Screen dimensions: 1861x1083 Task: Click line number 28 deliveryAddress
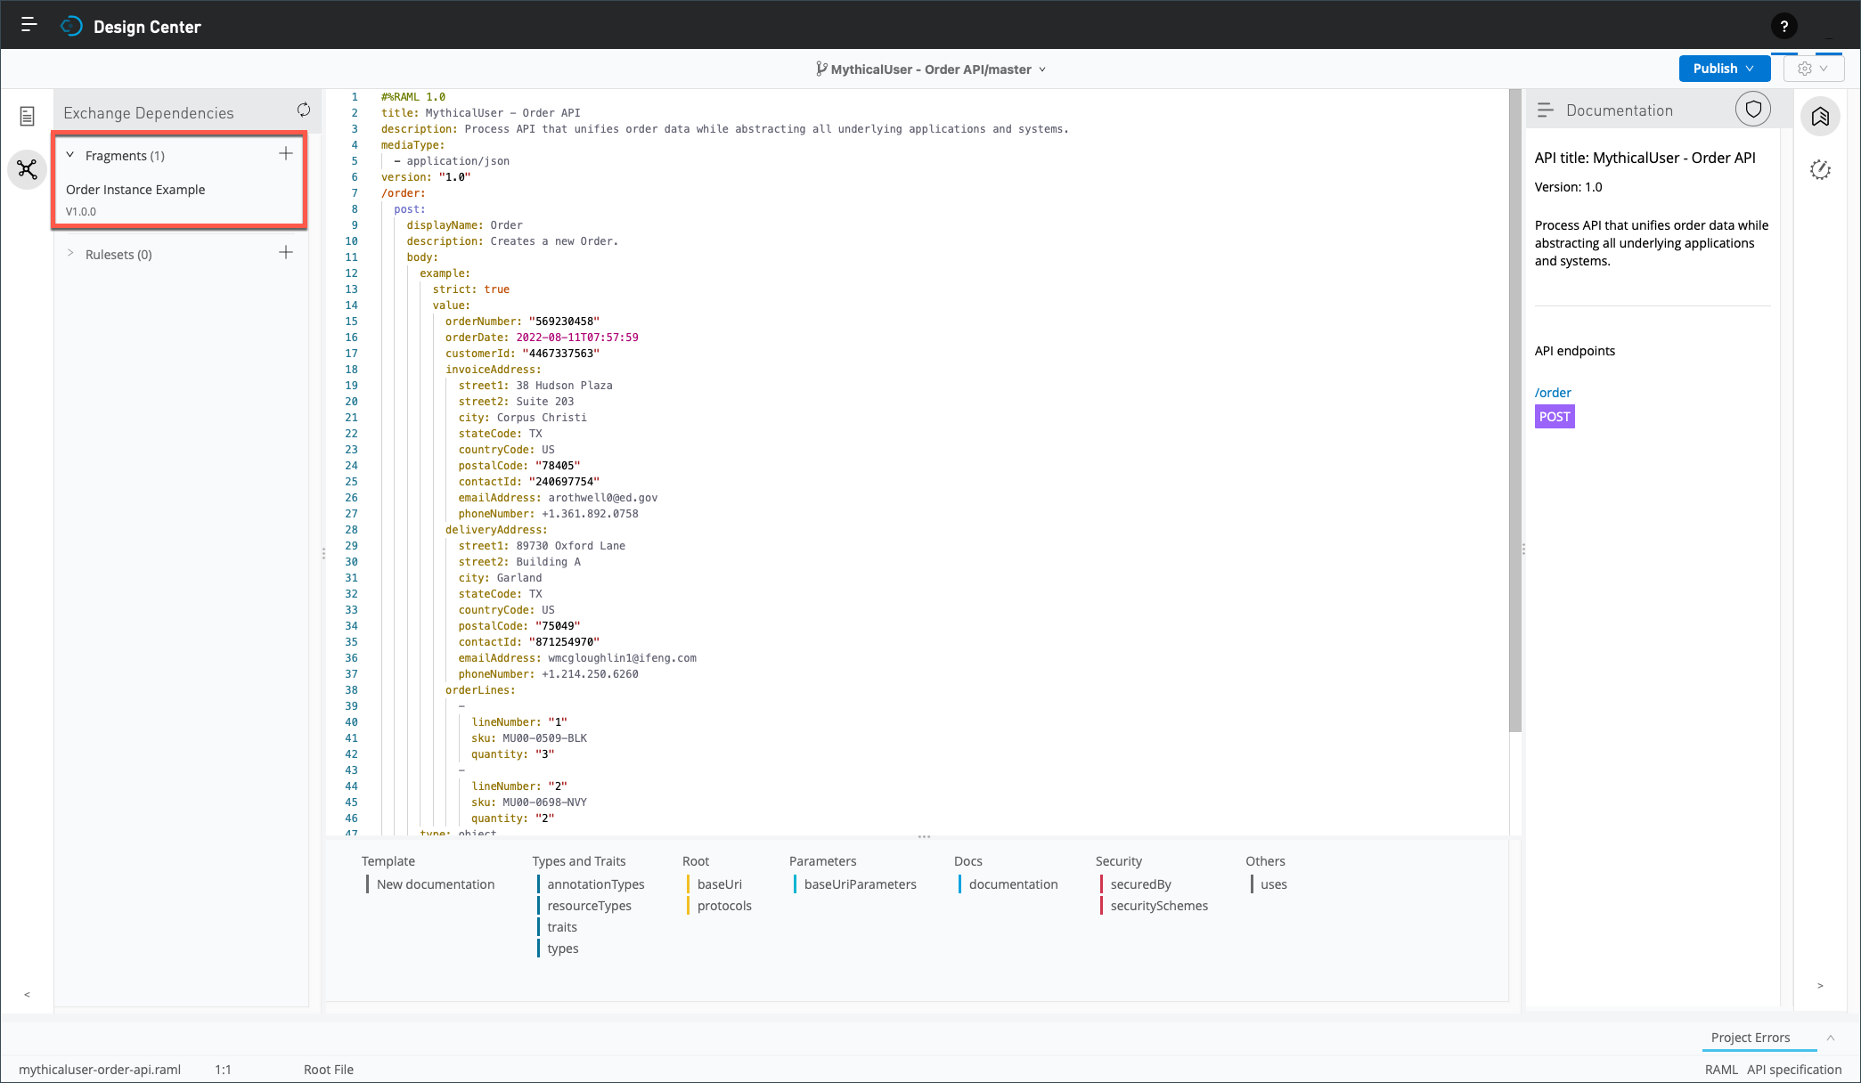click(x=351, y=530)
